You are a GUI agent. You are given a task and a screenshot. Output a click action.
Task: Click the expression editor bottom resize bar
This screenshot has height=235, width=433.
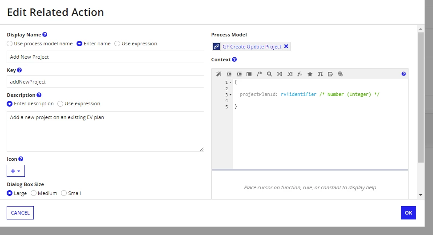310,170
